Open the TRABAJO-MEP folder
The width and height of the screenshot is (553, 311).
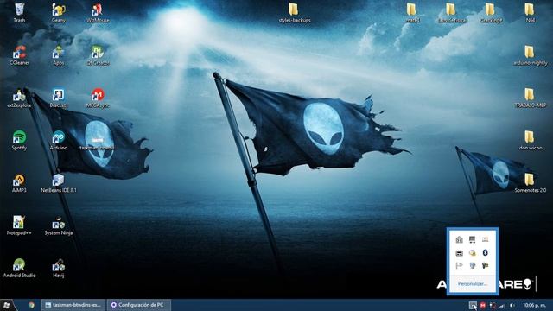[530, 98]
